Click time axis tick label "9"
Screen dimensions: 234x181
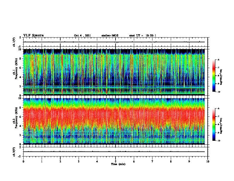pos(189,161)
